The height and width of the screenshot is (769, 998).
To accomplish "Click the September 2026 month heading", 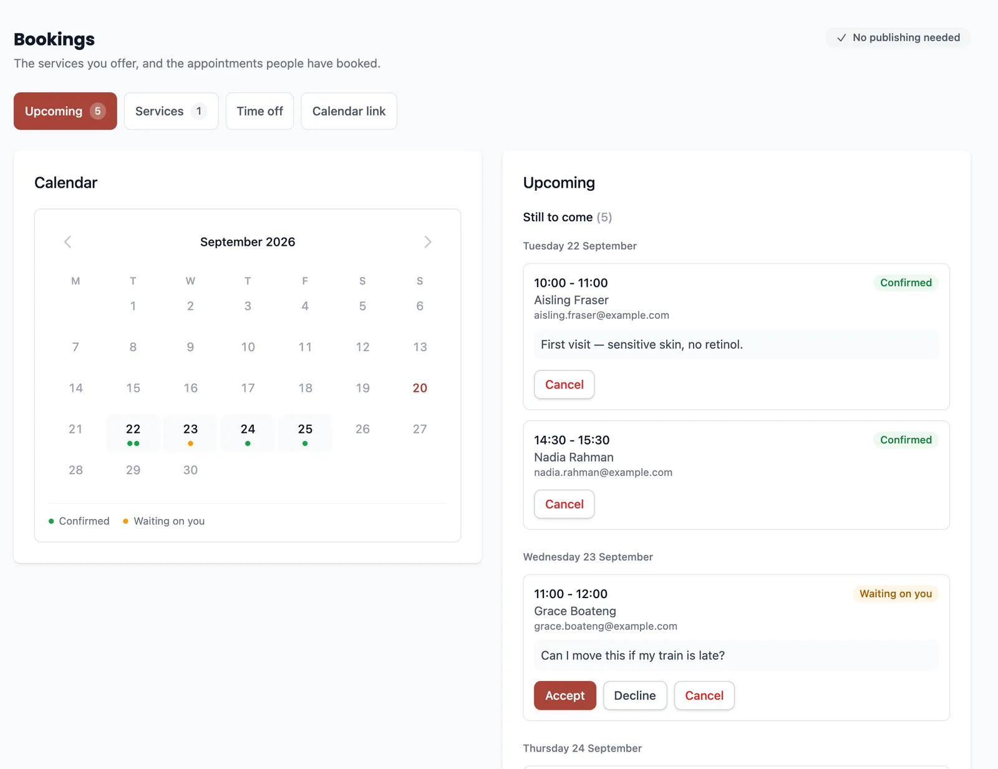I will (x=248, y=242).
